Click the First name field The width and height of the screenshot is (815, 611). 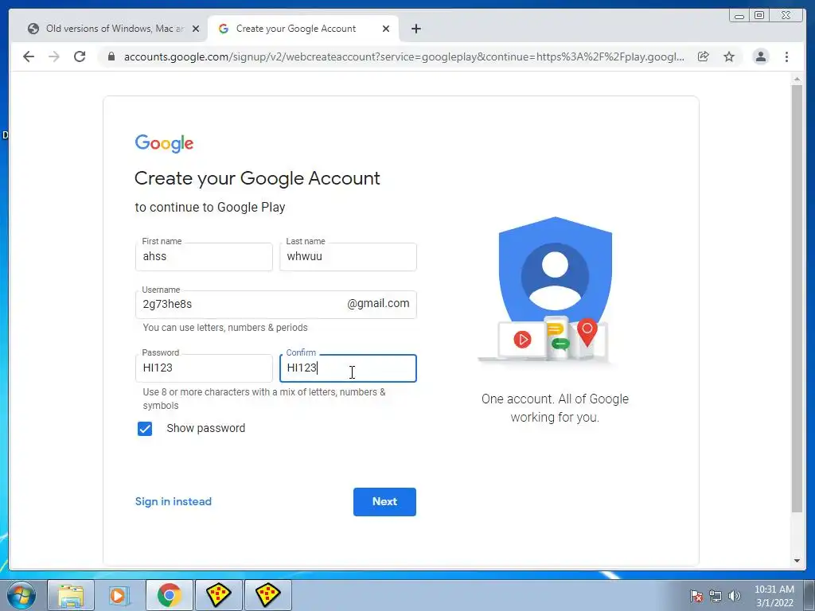click(204, 257)
